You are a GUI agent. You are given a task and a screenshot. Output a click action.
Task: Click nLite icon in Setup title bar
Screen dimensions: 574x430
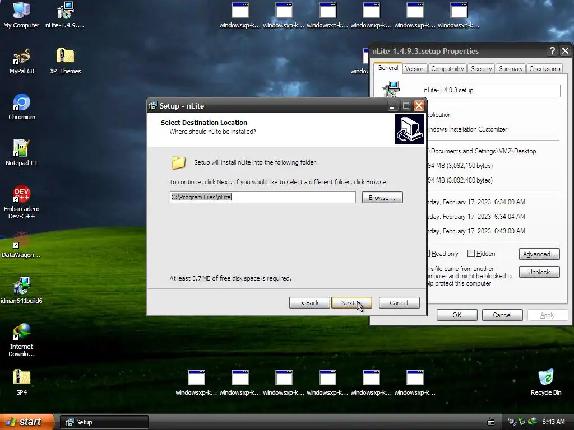(153, 106)
